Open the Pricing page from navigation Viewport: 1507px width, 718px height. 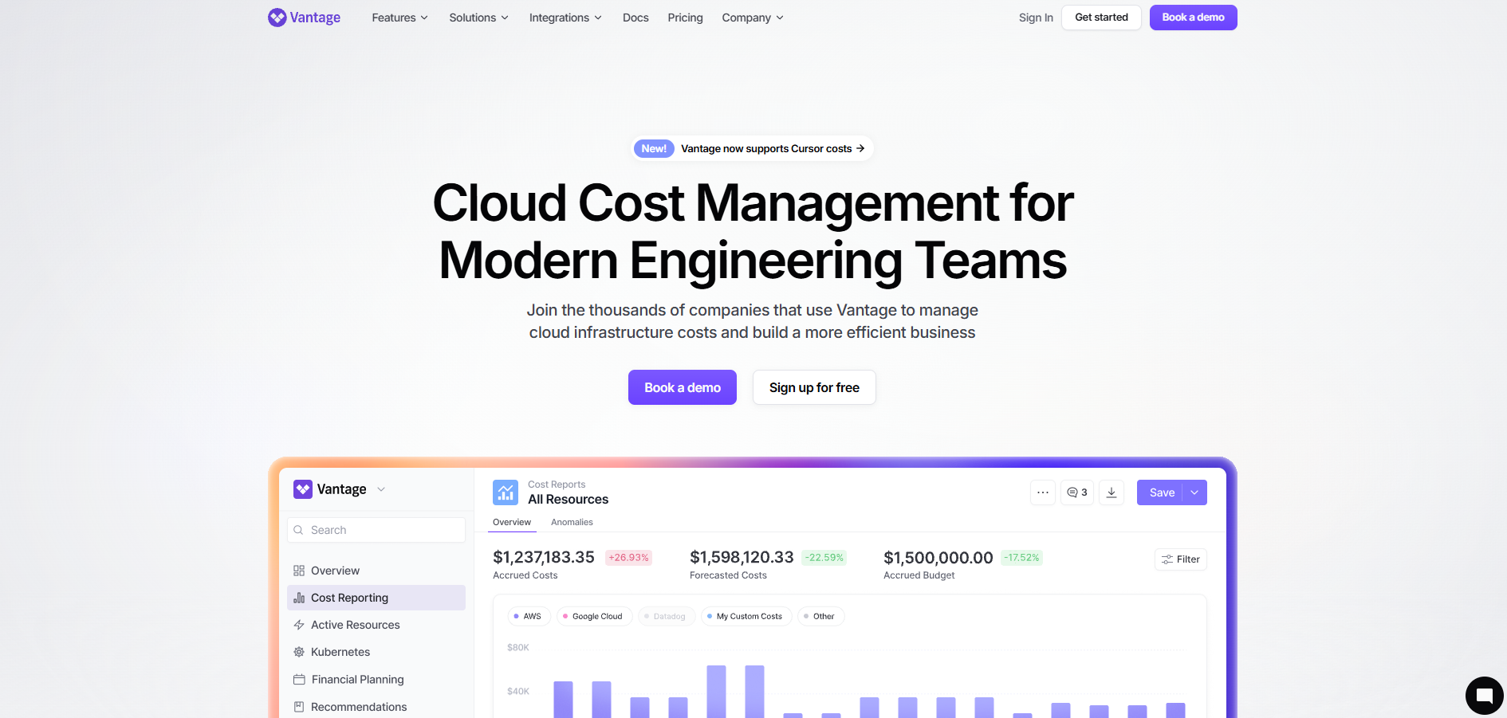tap(685, 18)
